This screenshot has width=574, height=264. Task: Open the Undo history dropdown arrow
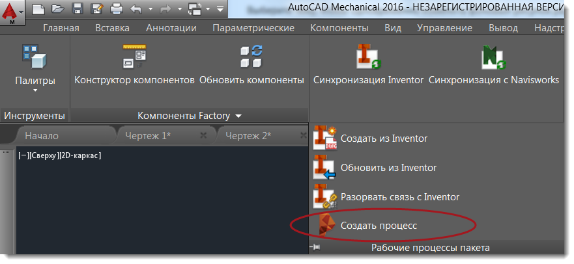tap(150, 9)
